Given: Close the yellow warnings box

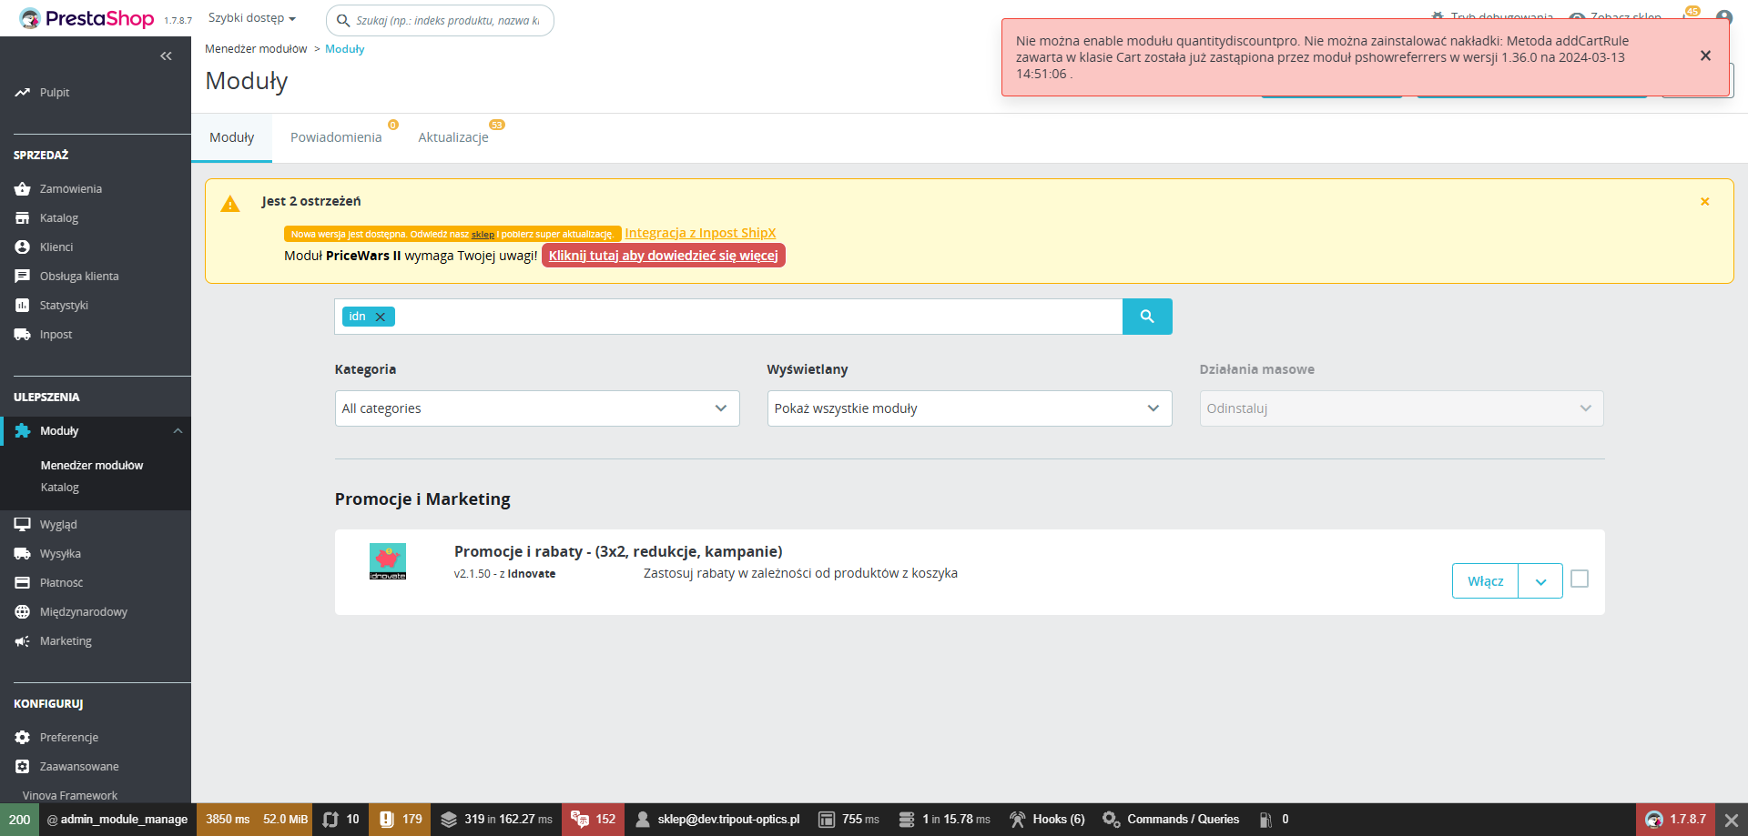Looking at the screenshot, I should (x=1705, y=202).
